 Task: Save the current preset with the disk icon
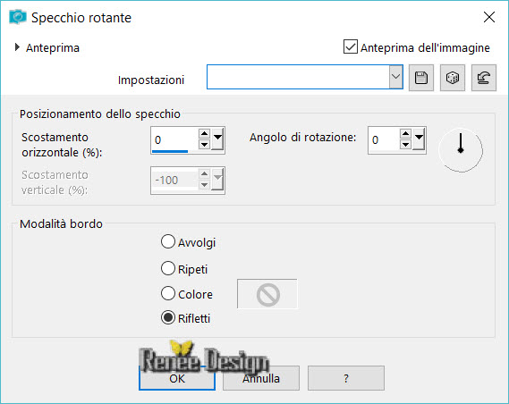tap(421, 78)
